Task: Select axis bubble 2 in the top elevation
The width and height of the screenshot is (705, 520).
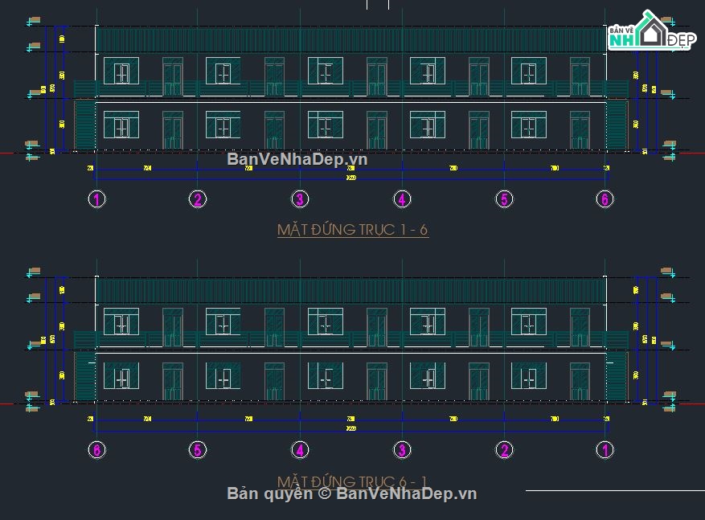Action: (197, 199)
